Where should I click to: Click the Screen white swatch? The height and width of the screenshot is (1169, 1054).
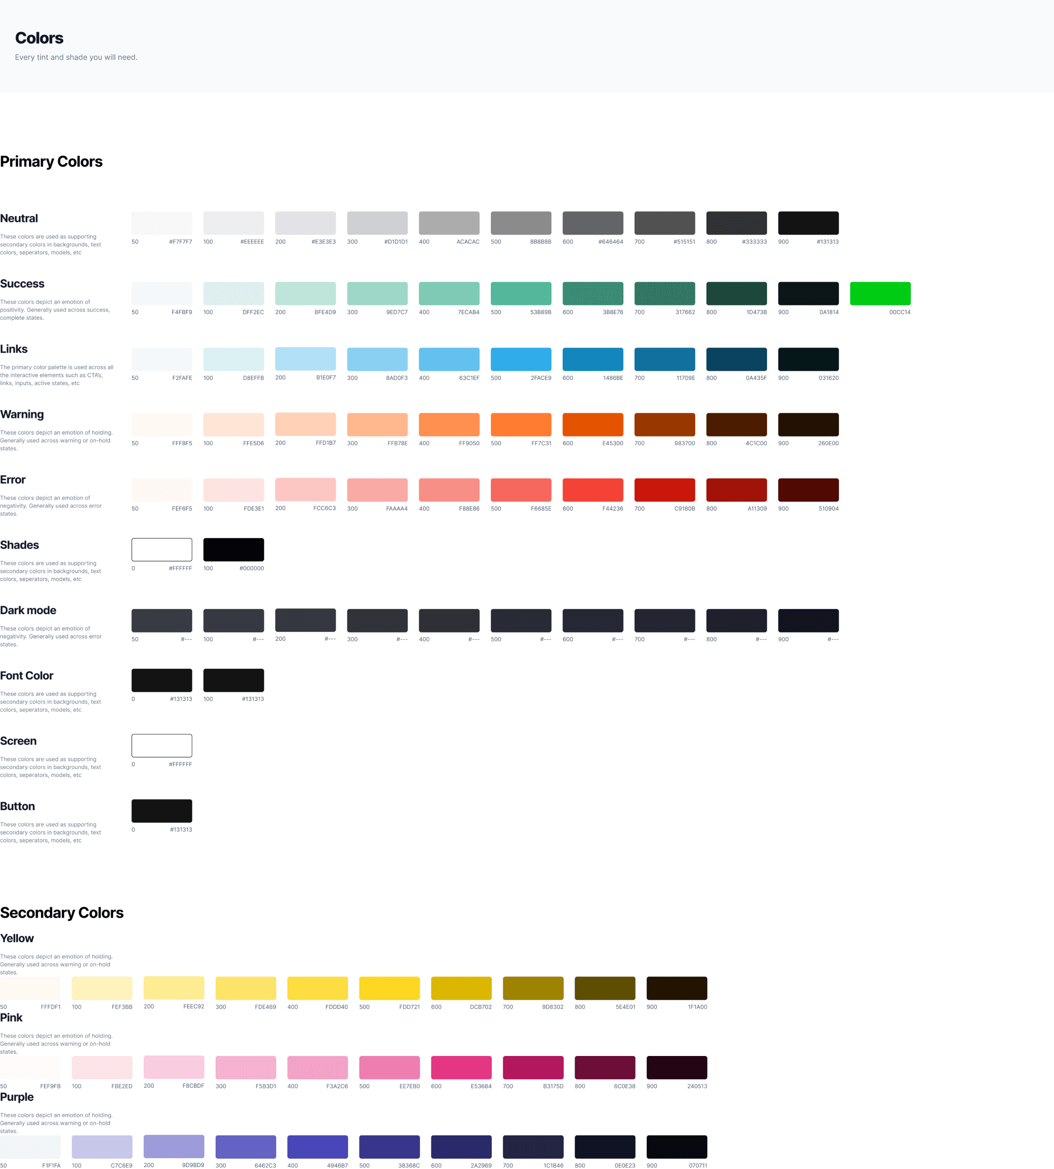pos(162,745)
